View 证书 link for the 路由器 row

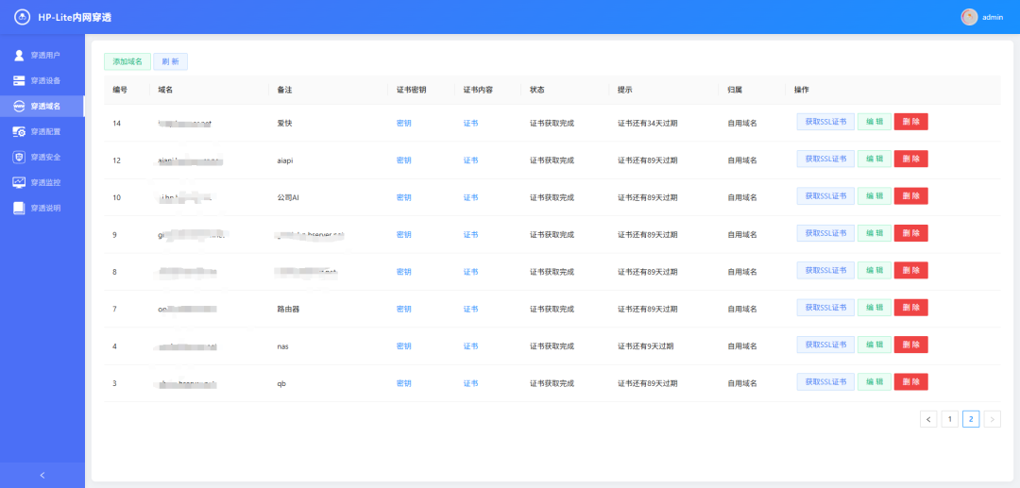pos(470,309)
